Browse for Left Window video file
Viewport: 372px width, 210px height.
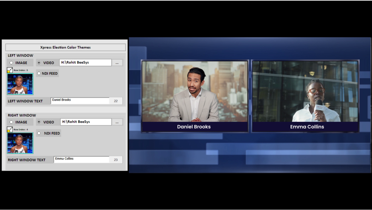pyautogui.click(x=117, y=63)
